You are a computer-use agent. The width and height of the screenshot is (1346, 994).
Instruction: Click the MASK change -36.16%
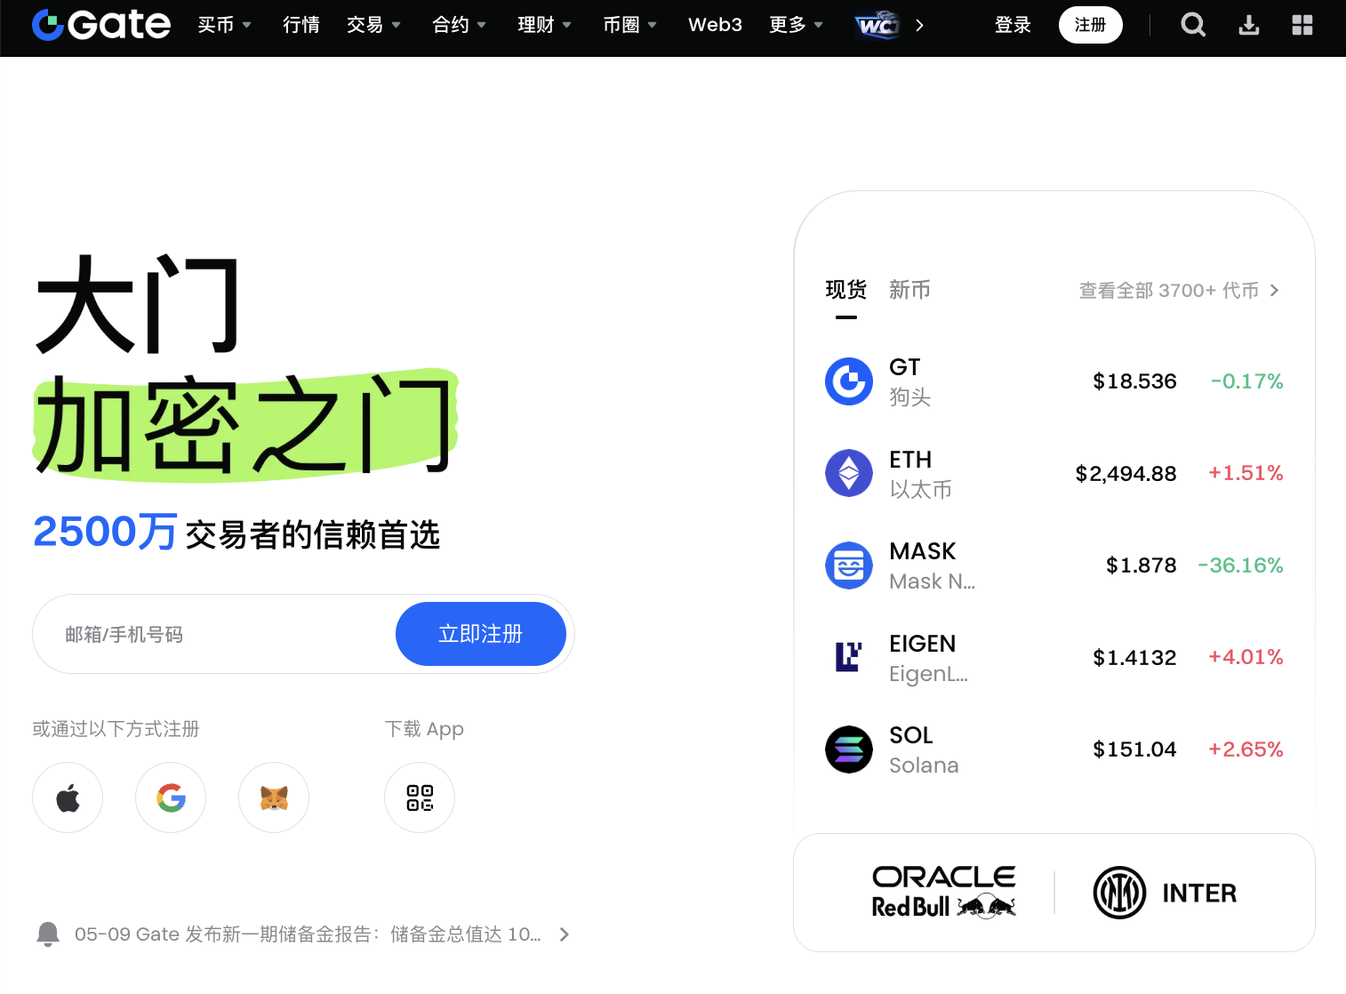click(x=1240, y=565)
